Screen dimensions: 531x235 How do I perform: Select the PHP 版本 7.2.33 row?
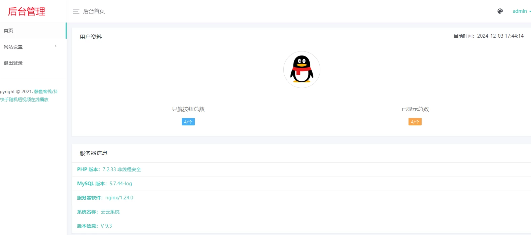(x=301, y=169)
